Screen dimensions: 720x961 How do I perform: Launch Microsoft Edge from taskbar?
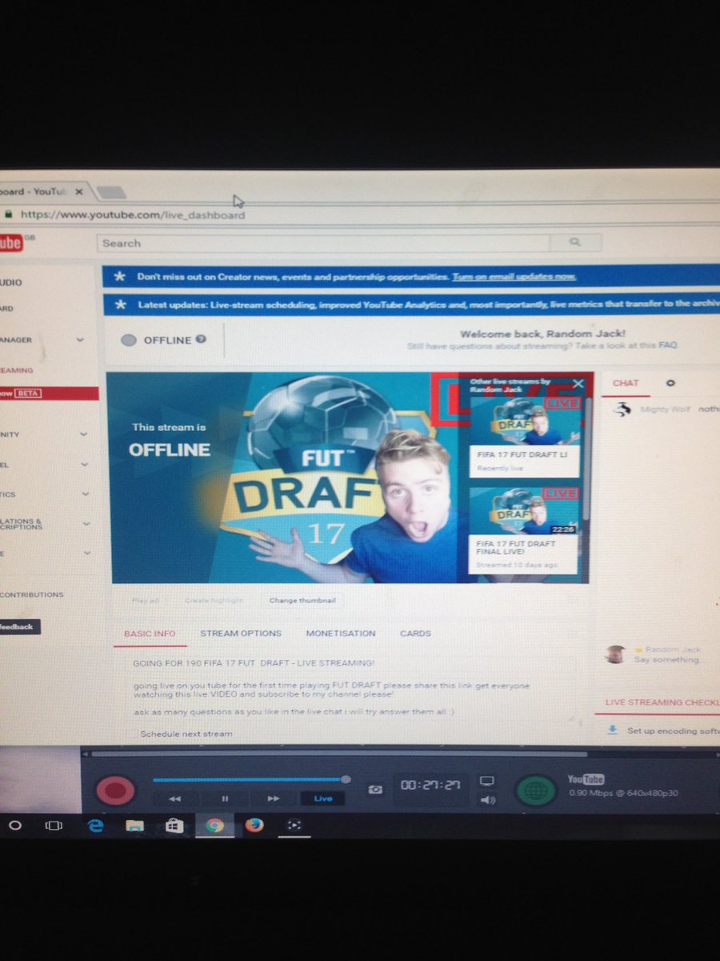[96, 825]
